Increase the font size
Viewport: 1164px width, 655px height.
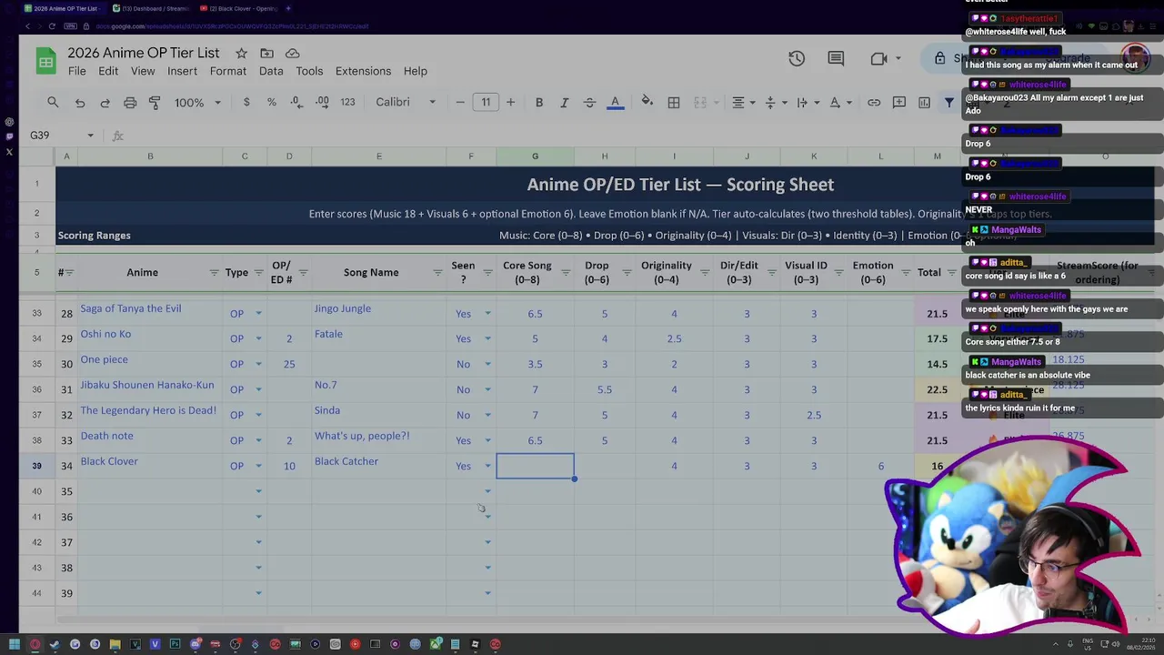[x=510, y=103]
